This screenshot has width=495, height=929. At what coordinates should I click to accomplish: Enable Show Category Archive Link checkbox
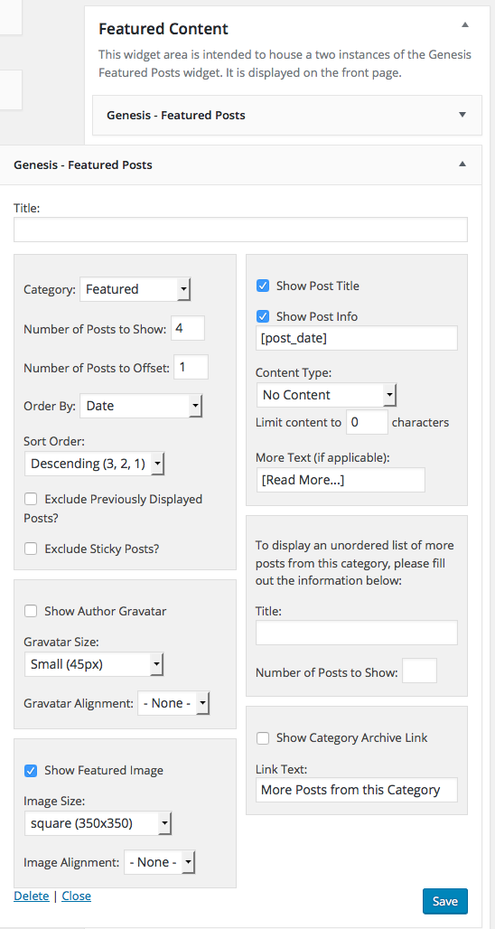pos(263,738)
